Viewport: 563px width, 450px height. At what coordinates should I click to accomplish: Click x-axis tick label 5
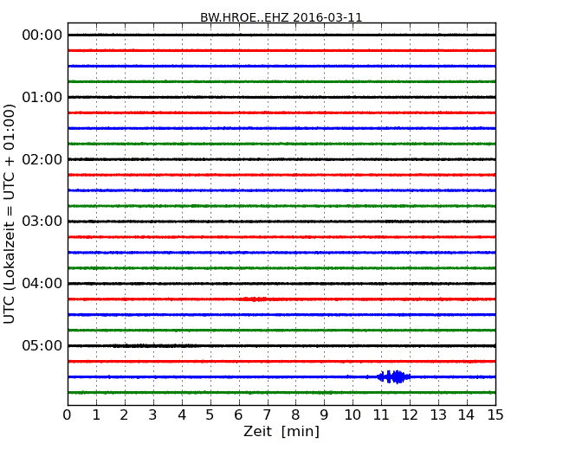click(x=210, y=415)
